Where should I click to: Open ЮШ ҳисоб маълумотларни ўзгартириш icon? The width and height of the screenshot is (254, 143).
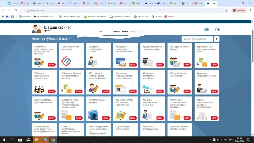click(147, 114)
